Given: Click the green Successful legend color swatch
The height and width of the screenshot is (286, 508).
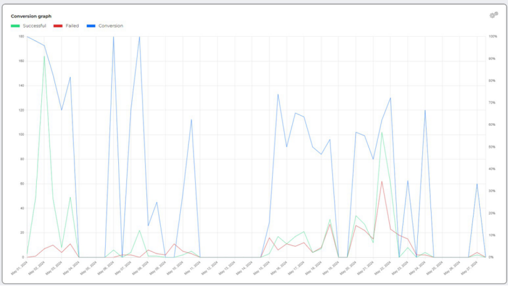Looking at the screenshot, I should coord(16,26).
